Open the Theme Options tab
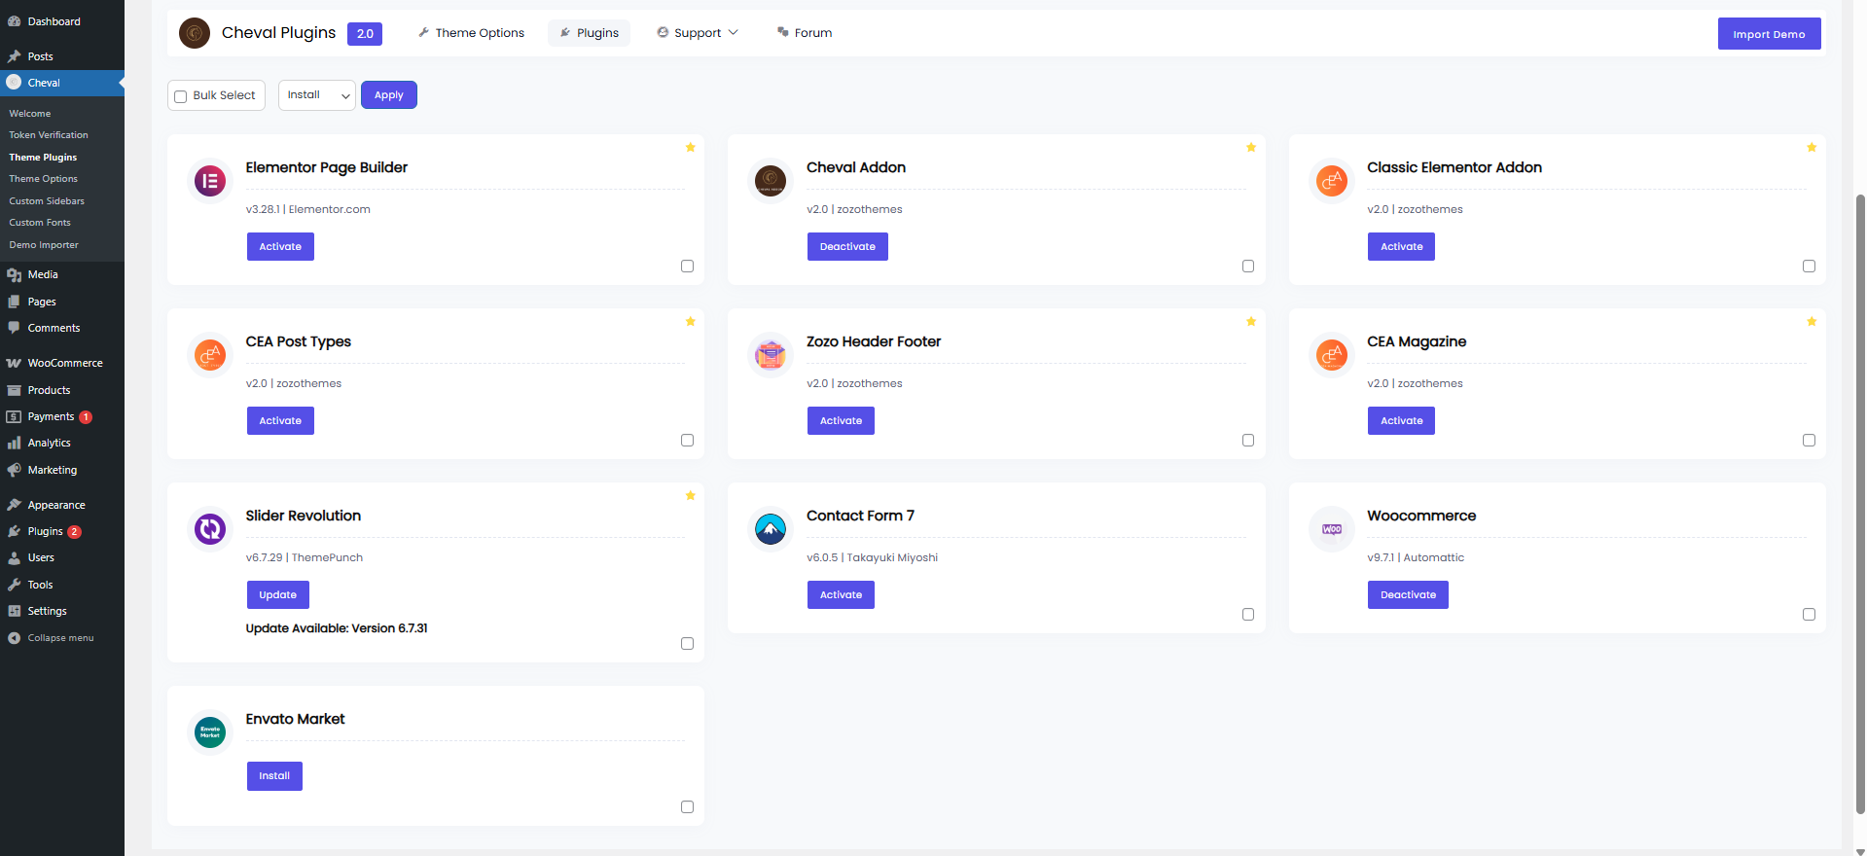 click(x=471, y=33)
